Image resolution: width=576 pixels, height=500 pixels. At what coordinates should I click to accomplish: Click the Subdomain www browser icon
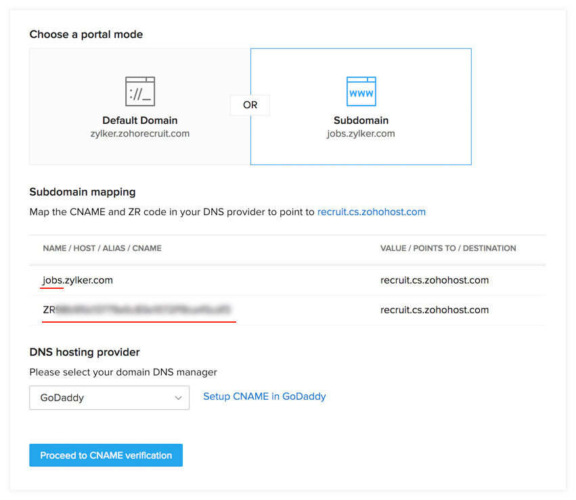click(361, 91)
